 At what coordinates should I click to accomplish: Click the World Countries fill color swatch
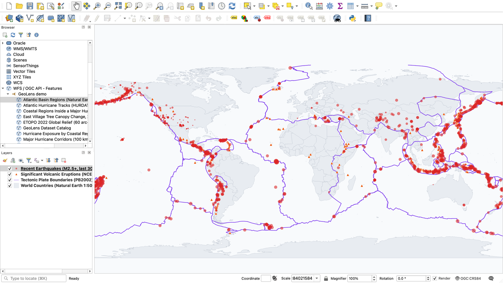coord(16,186)
